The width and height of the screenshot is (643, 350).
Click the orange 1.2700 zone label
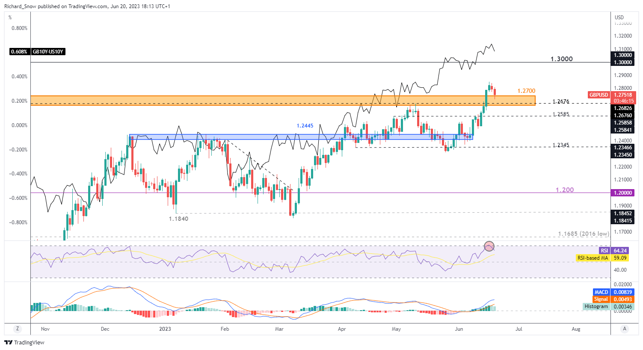[x=526, y=91]
